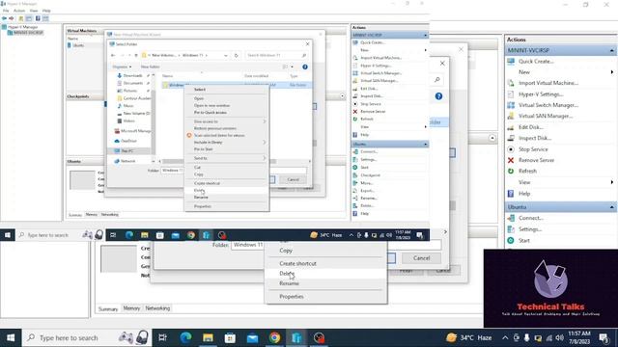Choose Inspect Disk in enlarged Actions pane
This screenshot has width=618, height=347.
click(x=534, y=138)
